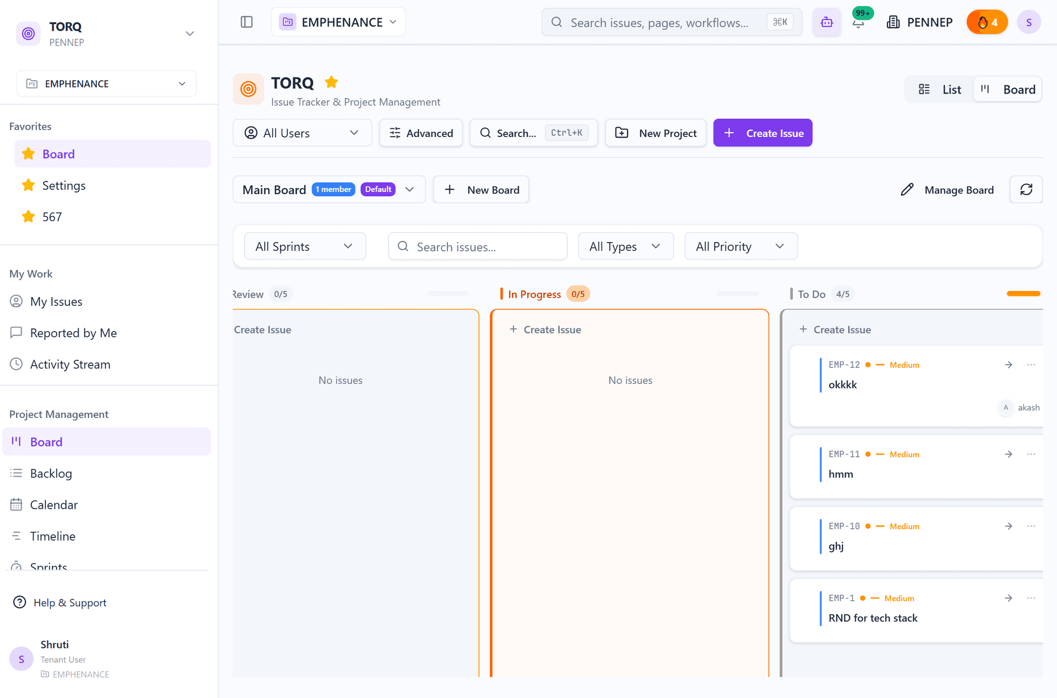
Task: Toggle the favorite star beside TORQ title
Action: click(331, 83)
